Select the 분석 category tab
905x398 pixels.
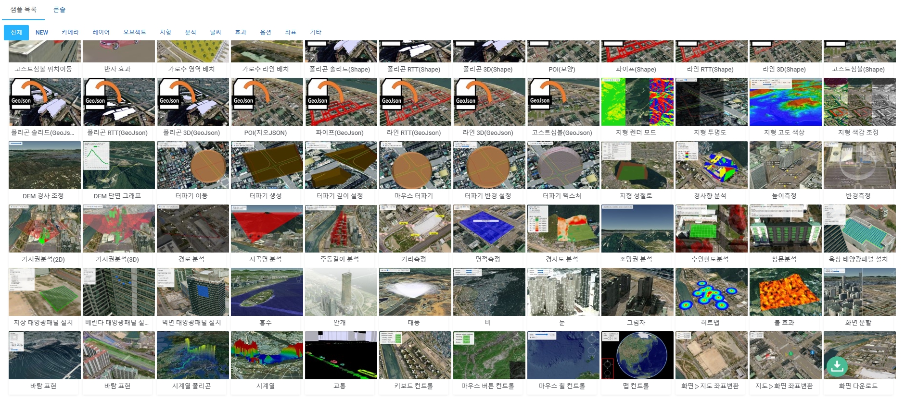pyautogui.click(x=191, y=32)
